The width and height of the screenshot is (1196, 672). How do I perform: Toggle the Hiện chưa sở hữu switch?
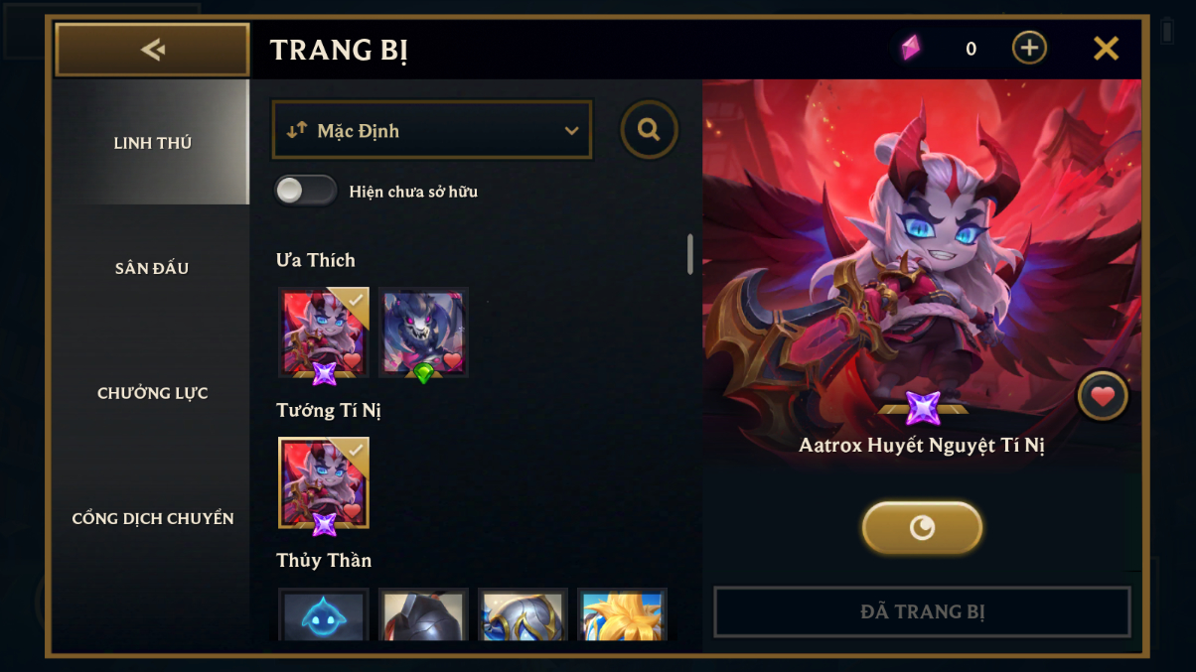point(306,191)
